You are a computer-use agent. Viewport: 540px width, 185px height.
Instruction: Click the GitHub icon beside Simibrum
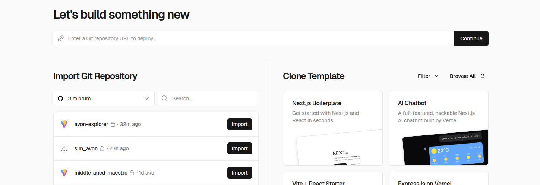coord(60,98)
